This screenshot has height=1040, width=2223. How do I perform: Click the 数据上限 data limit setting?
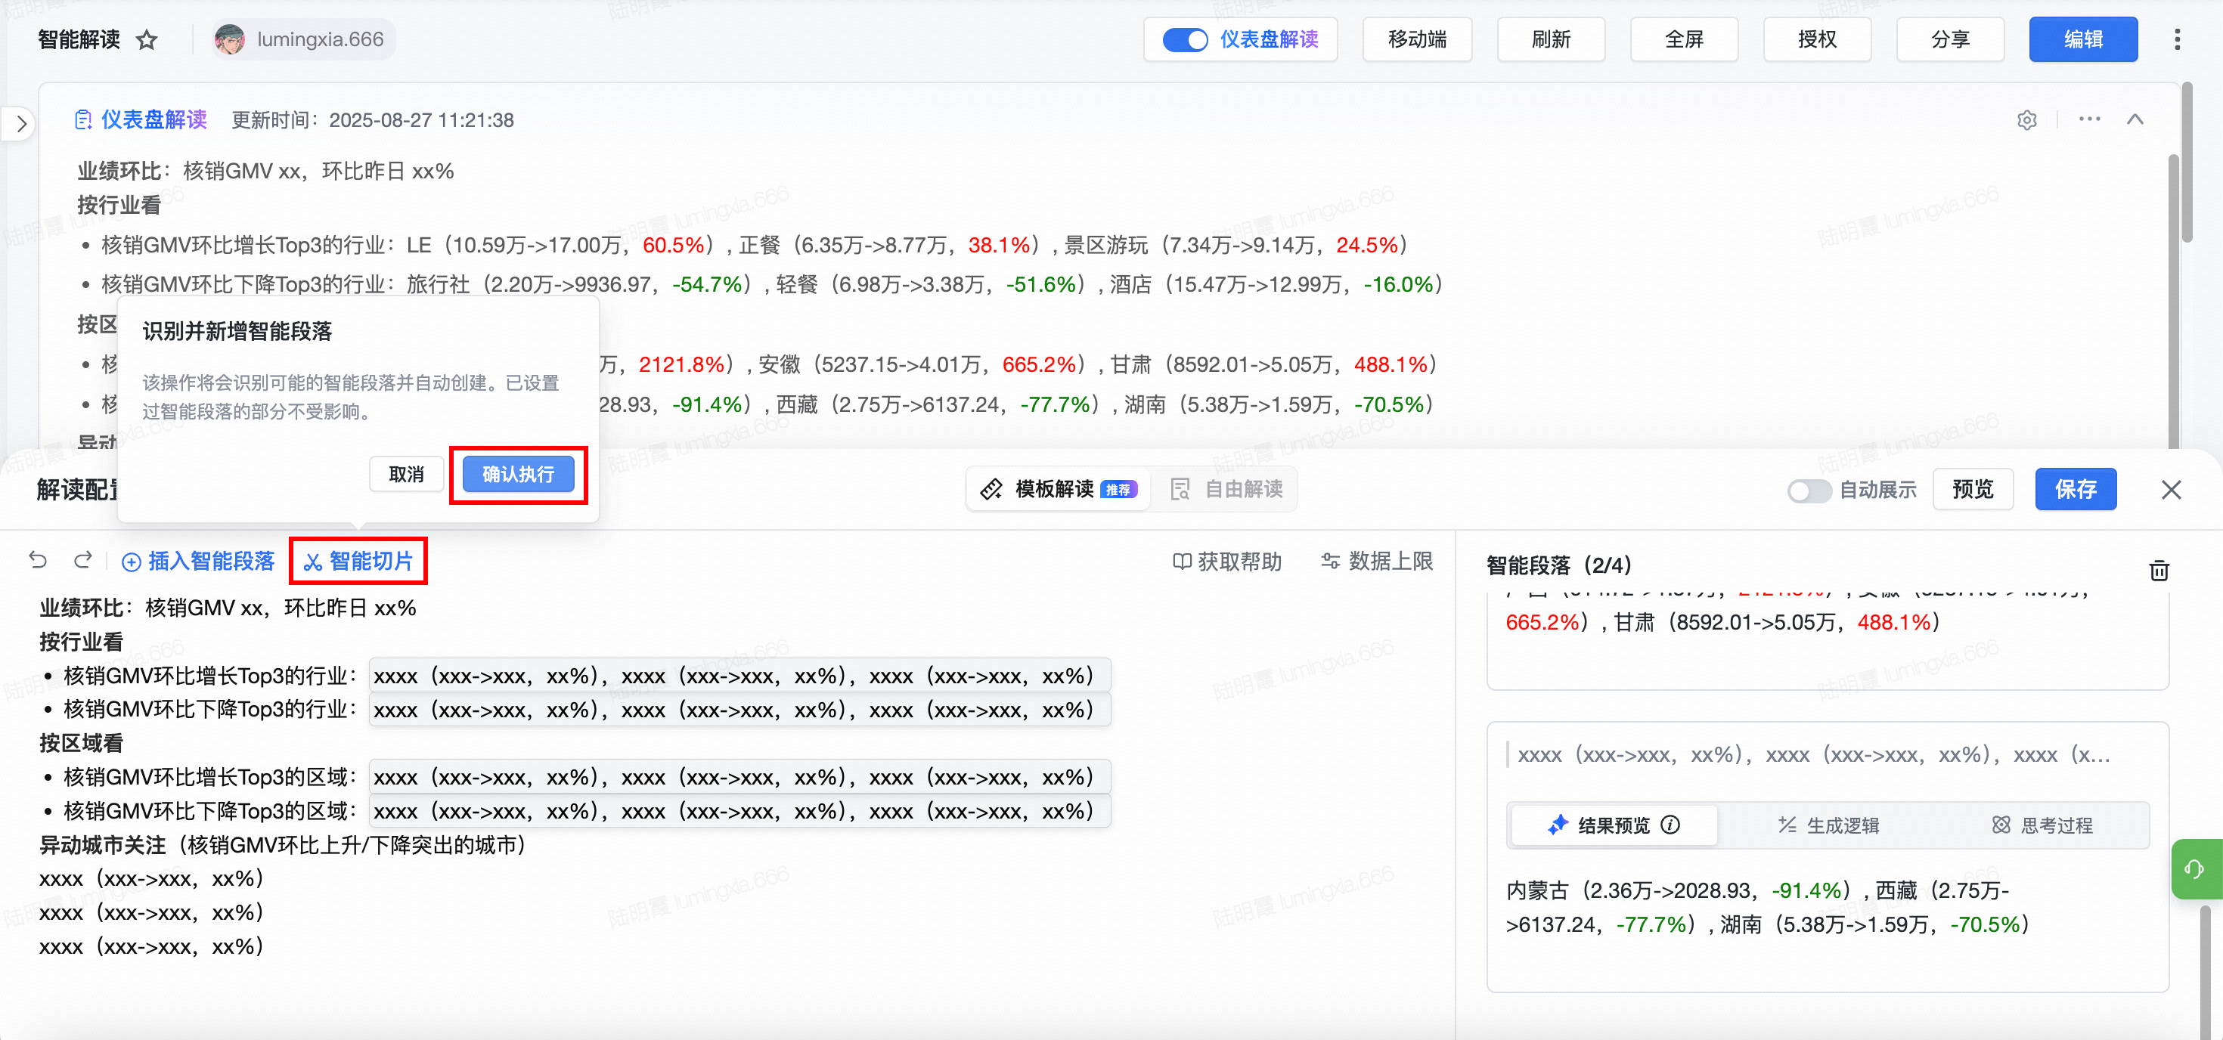coord(1378,562)
